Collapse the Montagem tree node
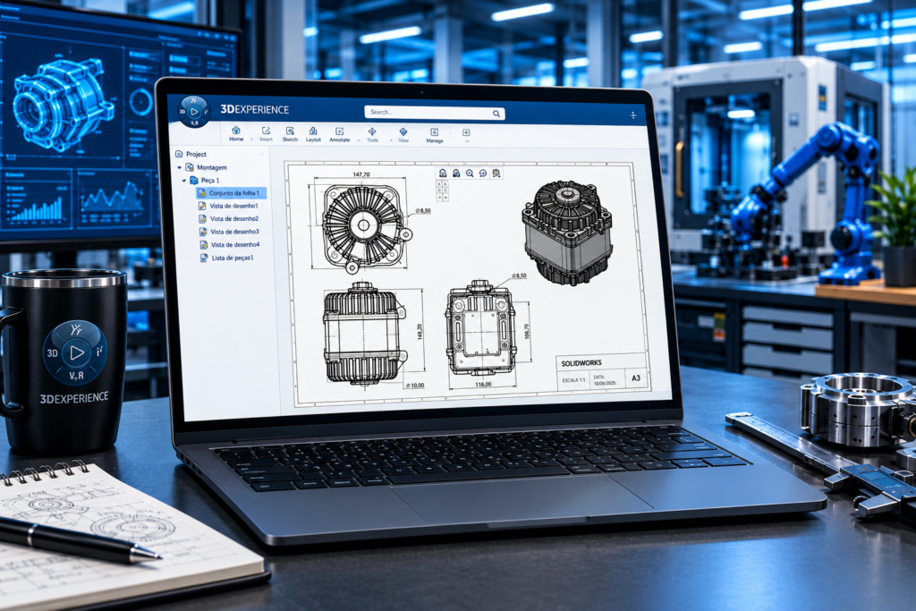Image resolution: width=916 pixels, height=611 pixels. [x=179, y=167]
